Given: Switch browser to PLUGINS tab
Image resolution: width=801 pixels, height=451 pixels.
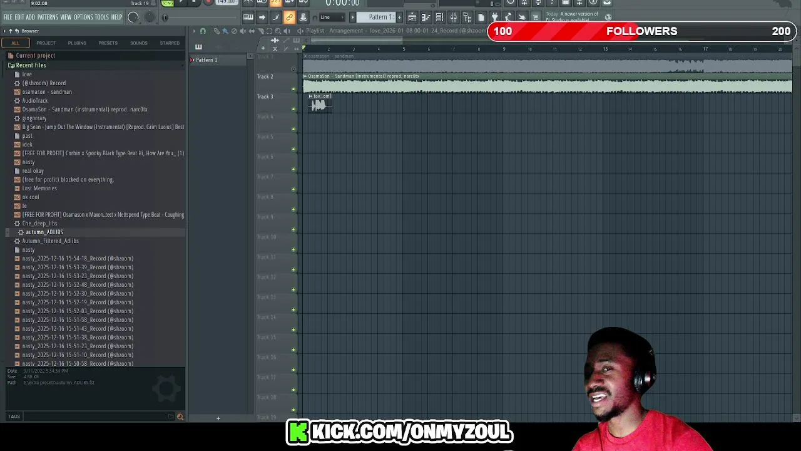Looking at the screenshot, I should point(77,43).
